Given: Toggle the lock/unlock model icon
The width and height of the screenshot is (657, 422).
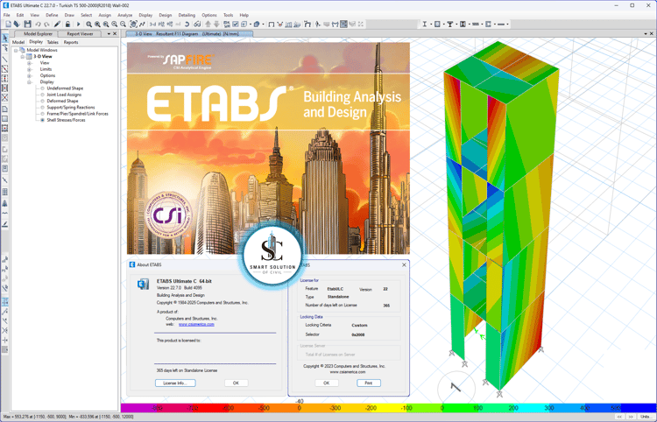Looking at the screenshot, I should click(67, 25).
